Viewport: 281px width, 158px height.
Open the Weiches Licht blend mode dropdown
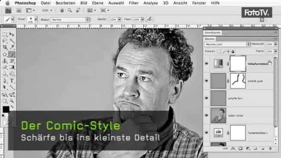coord(227,44)
